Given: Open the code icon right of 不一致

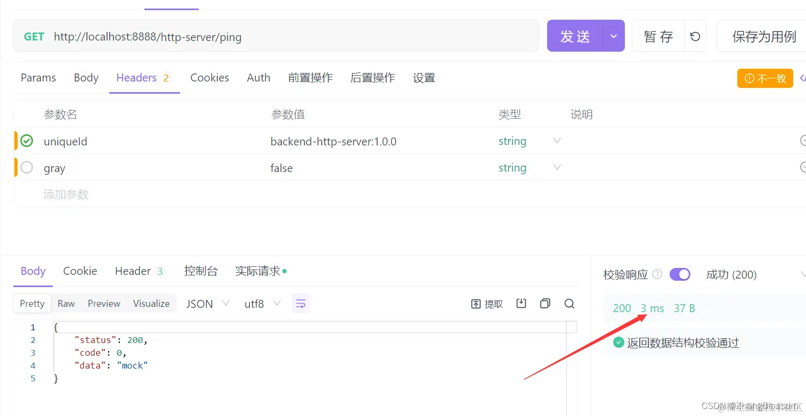Looking at the screenshot, I should (x=802, y=78).
